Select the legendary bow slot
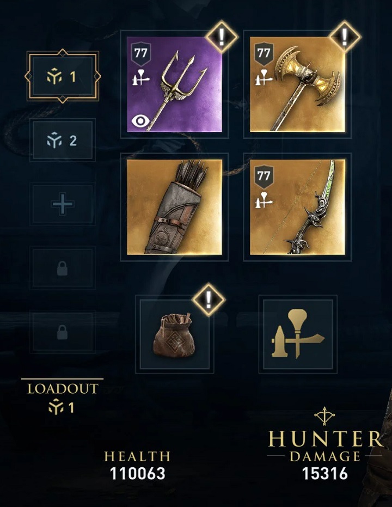The image size is (392, 507). click(x=297, y=207)
